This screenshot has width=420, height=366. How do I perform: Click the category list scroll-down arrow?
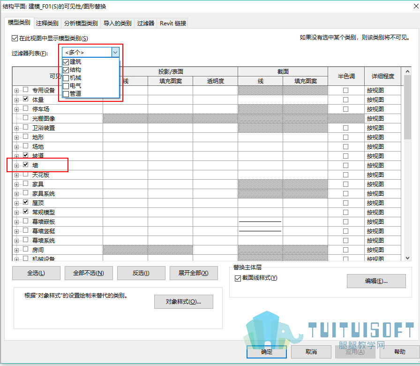407,258
